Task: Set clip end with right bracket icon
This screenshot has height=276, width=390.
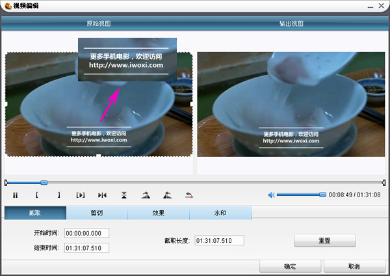Action: (x=58, y=195)
